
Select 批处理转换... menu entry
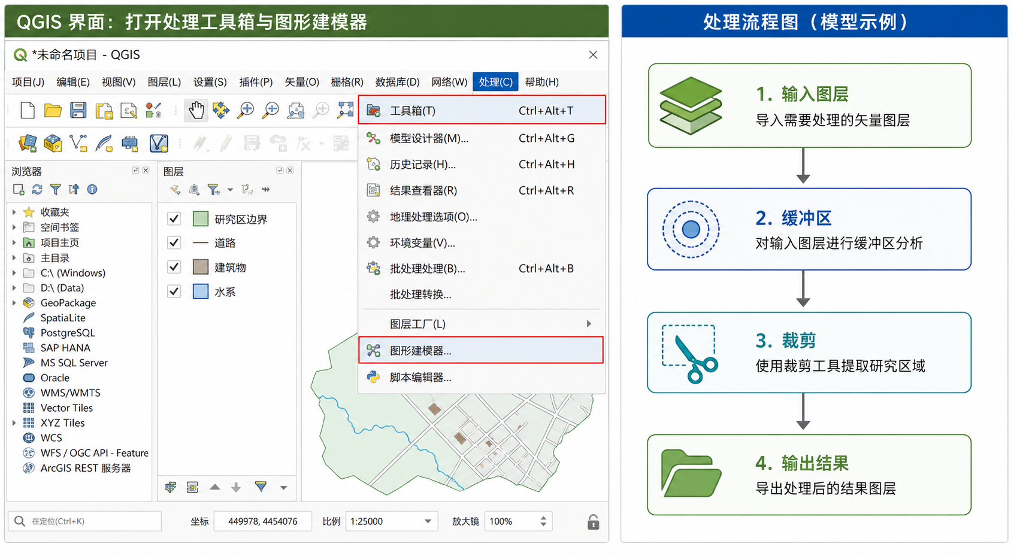click(x=482, y=294)
